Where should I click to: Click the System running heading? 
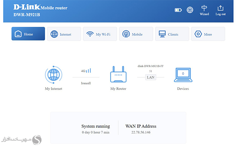tap(96, 126)
